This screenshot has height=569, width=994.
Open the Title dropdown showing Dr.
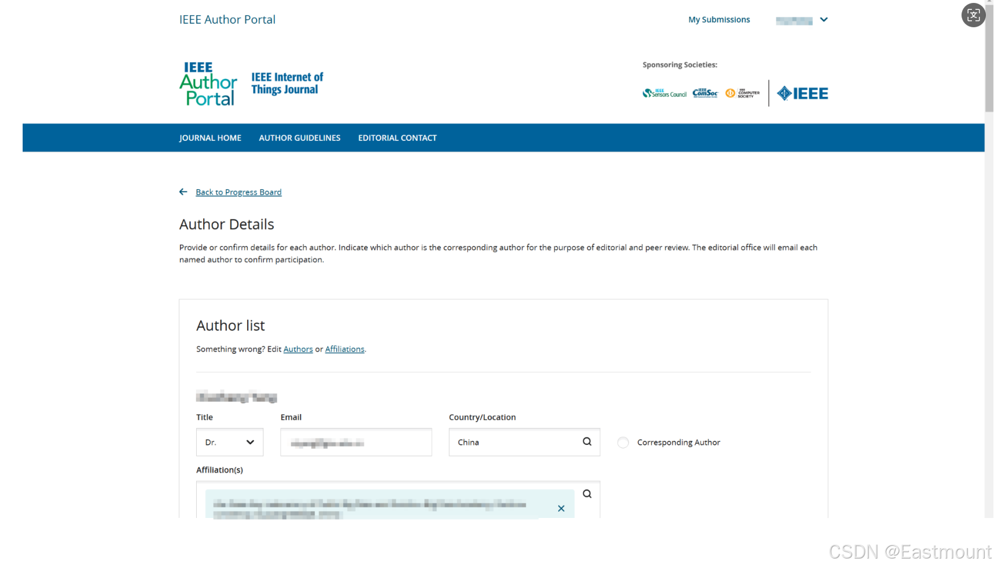tap(230, 442)
